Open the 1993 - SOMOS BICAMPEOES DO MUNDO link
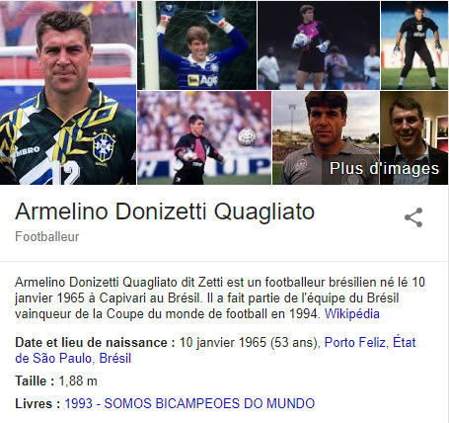Viewport: 449px width, 423px height. 189,403
